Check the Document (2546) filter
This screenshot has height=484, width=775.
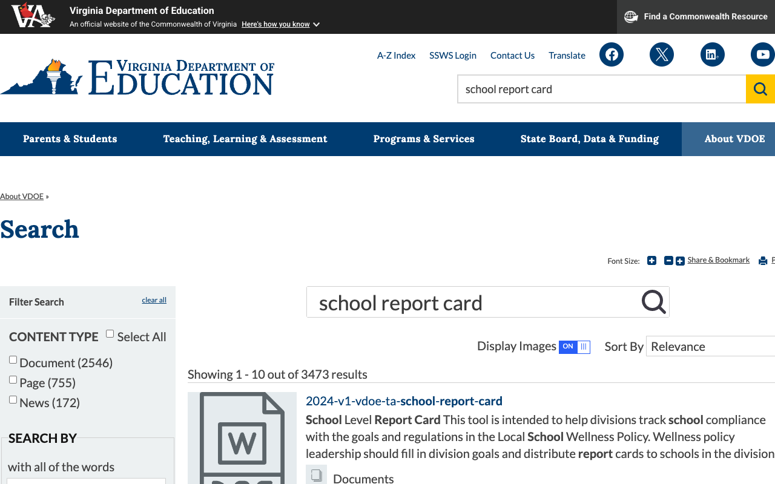pyautogui.click(x=13, y=360)
